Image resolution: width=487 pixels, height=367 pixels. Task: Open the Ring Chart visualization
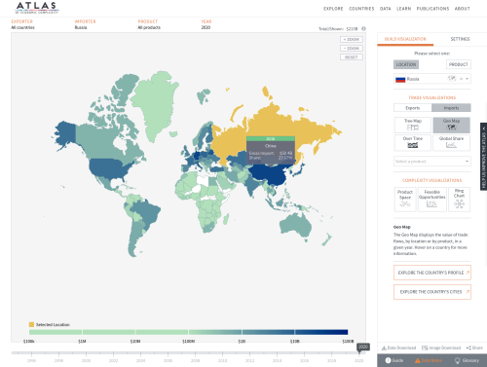[459, 200]
